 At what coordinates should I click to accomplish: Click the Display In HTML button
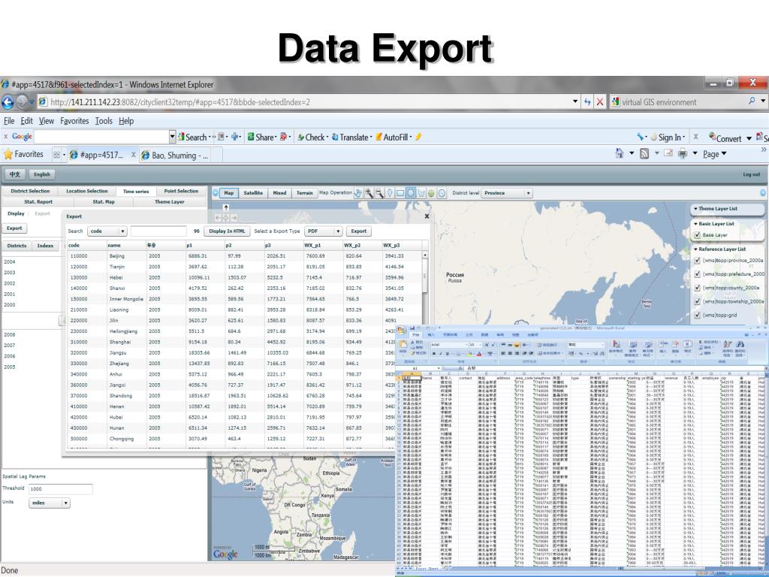(227, 231)
